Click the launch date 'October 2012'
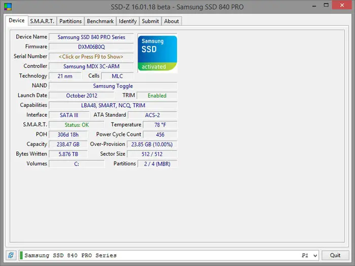Screen dimensions: 355x266 coord(82,96)
